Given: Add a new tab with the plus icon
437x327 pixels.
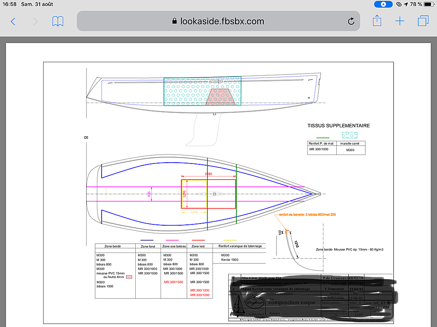Looking at the screenshot, I should tap(399, 21).
